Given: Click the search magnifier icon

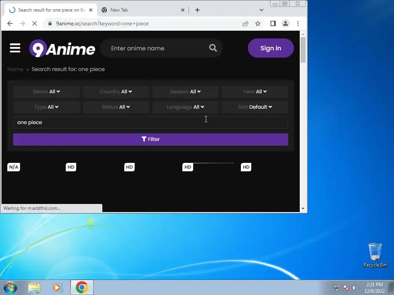Looking at the screenshot, I should click(213, 48).
